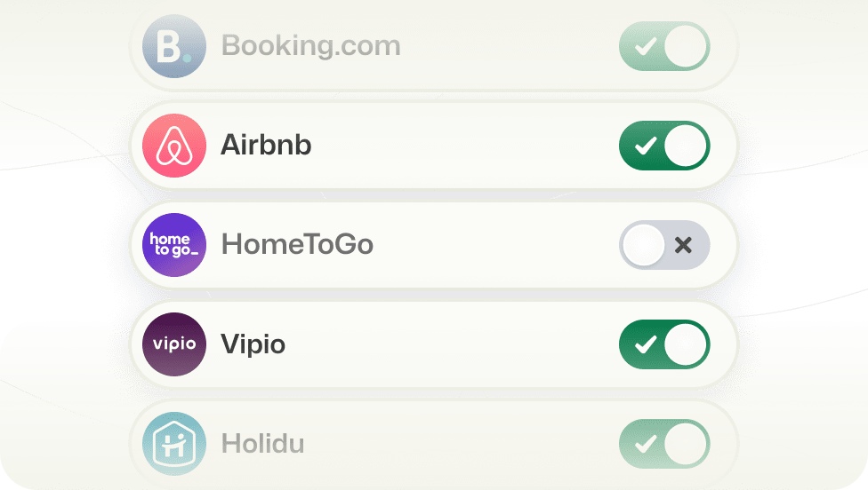Turn off the Airbnb toggle switch
The width and height of the screenshot is (868, 490).
(x=664, y=146)
